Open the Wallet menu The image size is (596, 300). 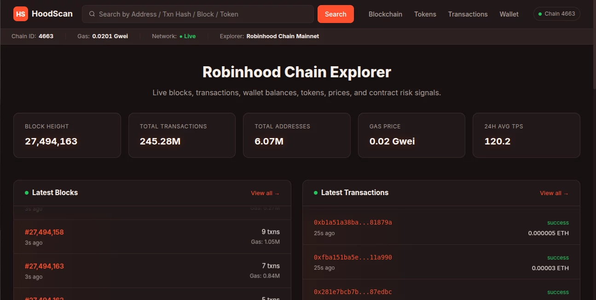509,14
